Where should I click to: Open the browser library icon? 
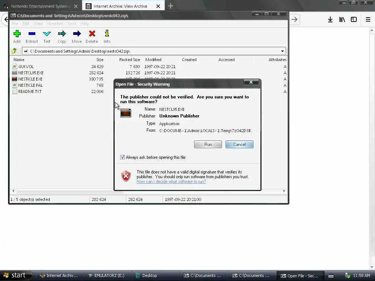pyautogui.click(x=342, y=19)
